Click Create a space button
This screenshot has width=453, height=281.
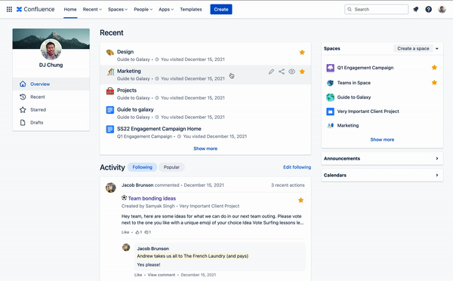pos(413,48)
